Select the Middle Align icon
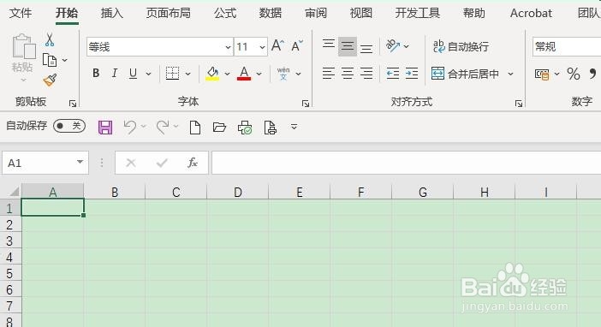 coord(348,46)
